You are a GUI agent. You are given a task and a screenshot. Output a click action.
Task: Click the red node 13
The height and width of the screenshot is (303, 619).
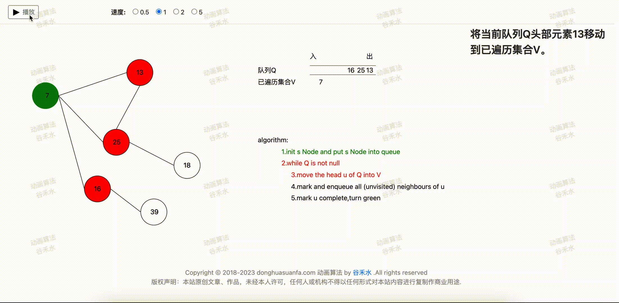(x=140, y=72)
